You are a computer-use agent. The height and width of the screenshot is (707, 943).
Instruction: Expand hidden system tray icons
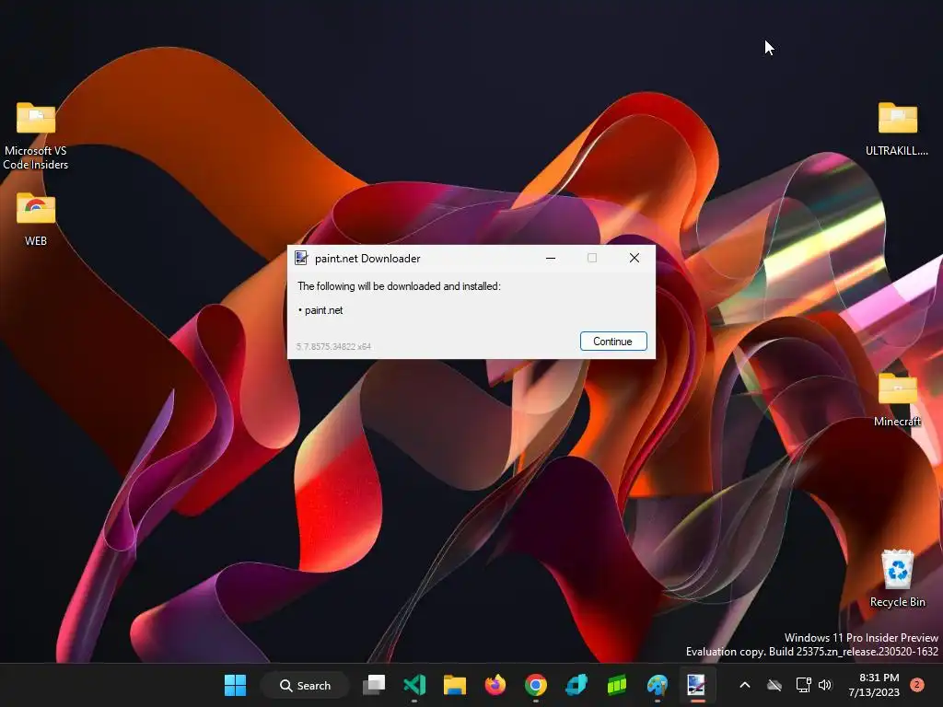pos(744,685)
